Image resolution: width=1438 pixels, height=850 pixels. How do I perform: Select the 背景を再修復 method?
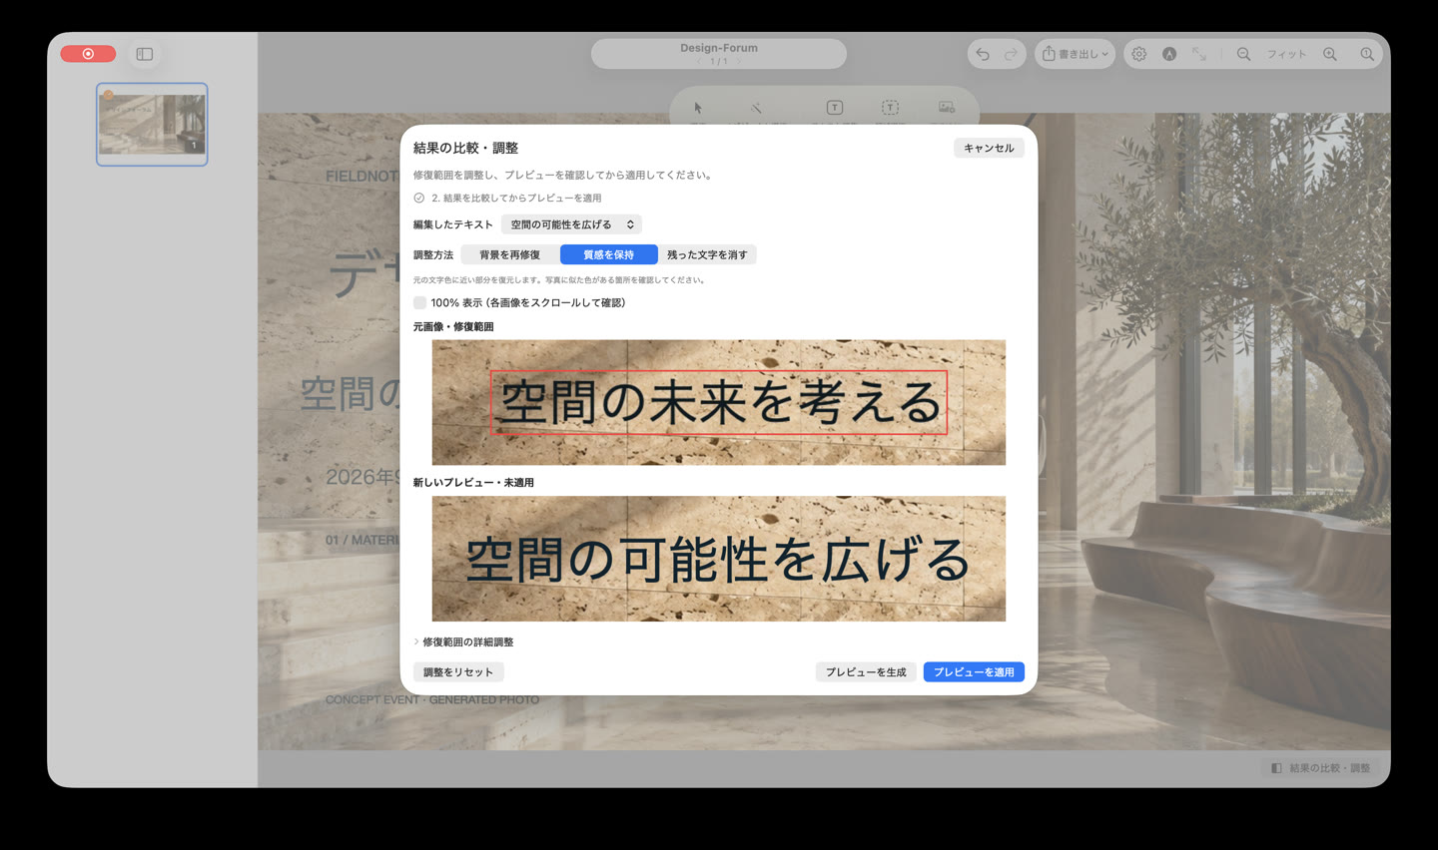tap(510, 254)
